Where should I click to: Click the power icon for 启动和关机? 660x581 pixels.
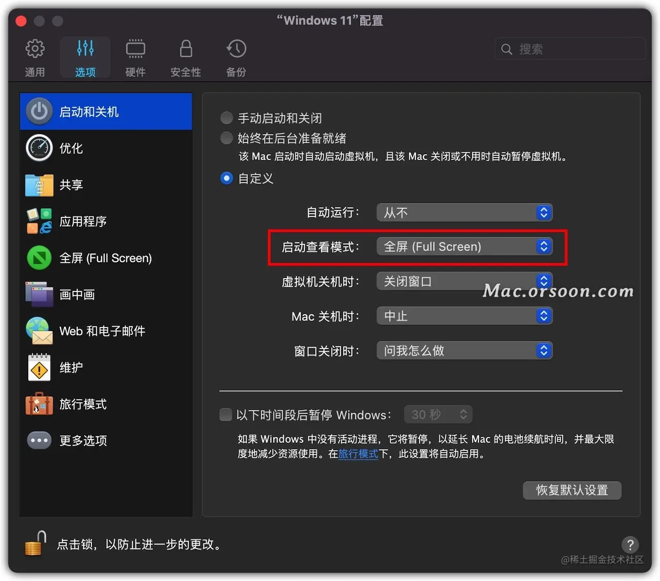[x=39, y=111]
